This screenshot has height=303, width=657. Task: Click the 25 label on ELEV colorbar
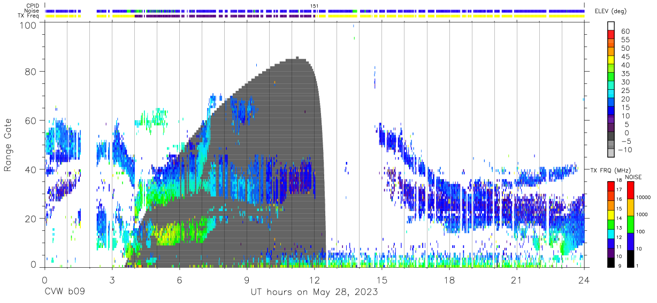point(625,90)
